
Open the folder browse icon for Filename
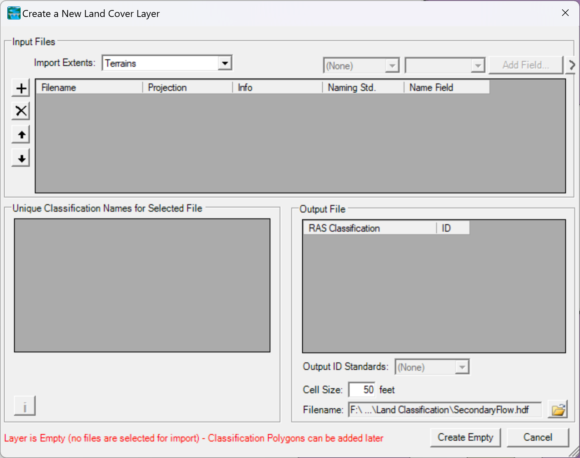point(558,410)
